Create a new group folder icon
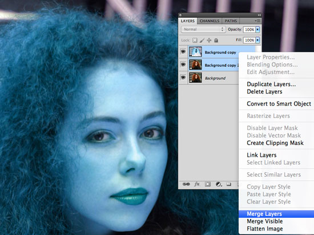This screenshot has width=314, height=235. 229,184
